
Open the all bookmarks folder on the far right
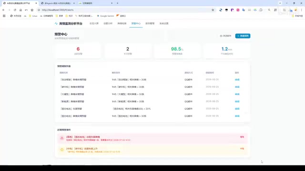[297, 16]
